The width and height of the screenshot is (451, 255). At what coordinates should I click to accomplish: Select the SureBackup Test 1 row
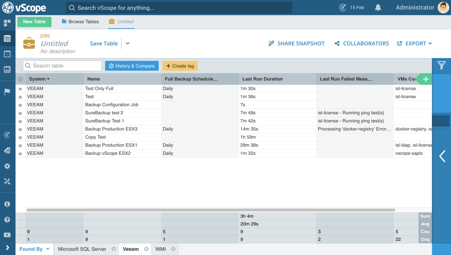coord(20,121)
